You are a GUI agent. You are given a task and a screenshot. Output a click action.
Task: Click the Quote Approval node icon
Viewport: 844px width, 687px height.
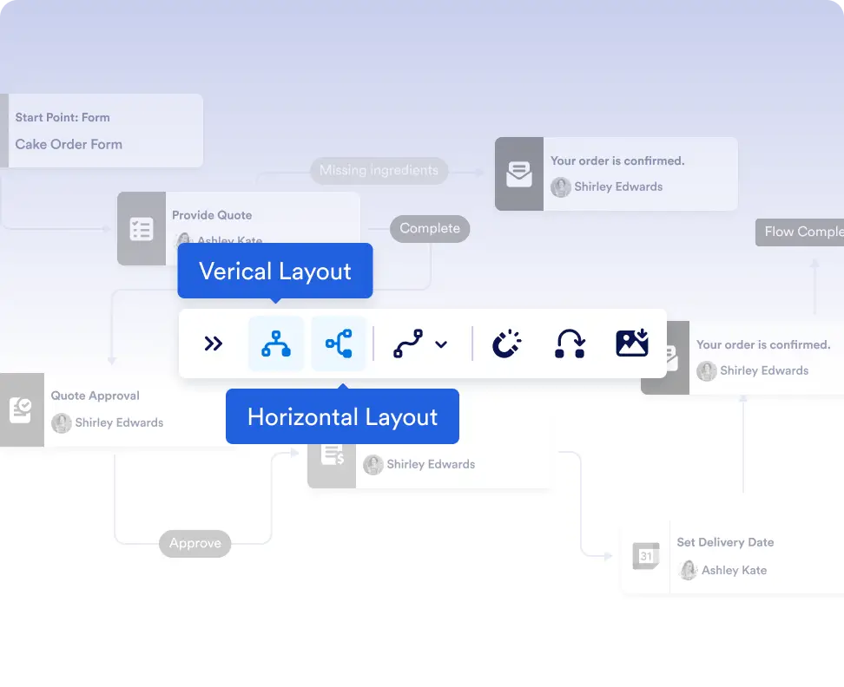[x=22, y=409]
